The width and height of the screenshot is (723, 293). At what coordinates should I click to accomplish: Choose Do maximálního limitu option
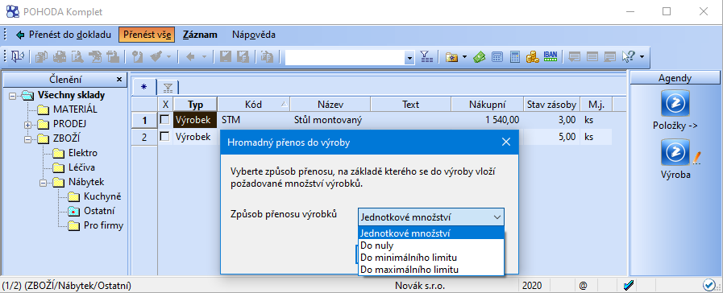tap(431, 269)
